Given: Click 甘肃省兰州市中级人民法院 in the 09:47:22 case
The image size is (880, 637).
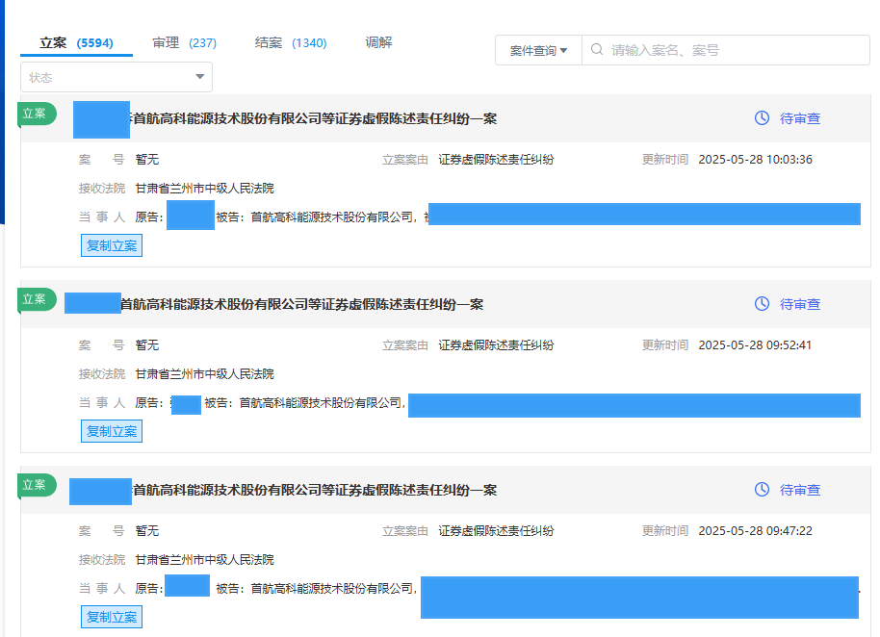Looking at the screenshot, I should (x=205, y=560).
